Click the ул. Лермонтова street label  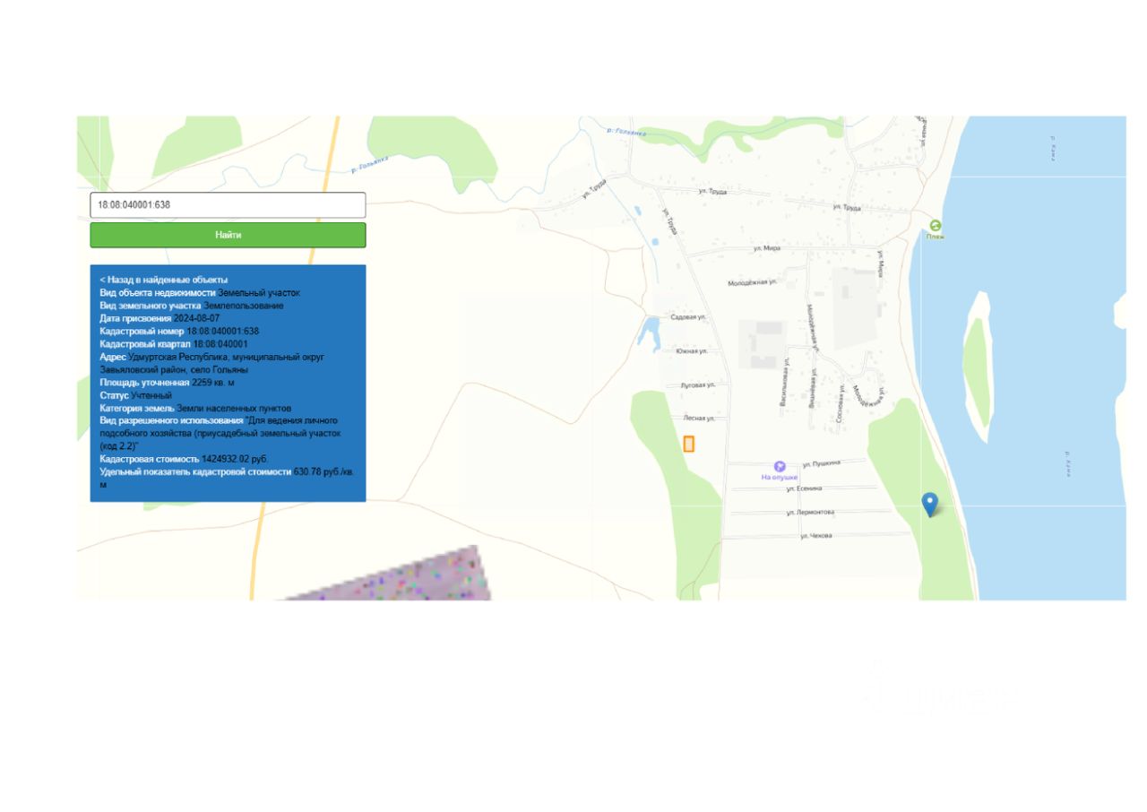point(810,513)
